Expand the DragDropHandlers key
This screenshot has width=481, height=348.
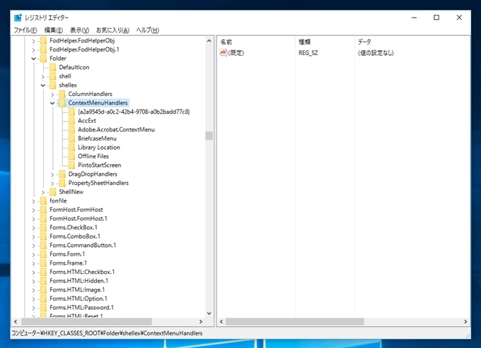pos(52,174)
